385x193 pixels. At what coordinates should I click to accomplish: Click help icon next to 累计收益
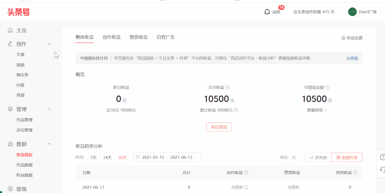[x=236, y=110]
